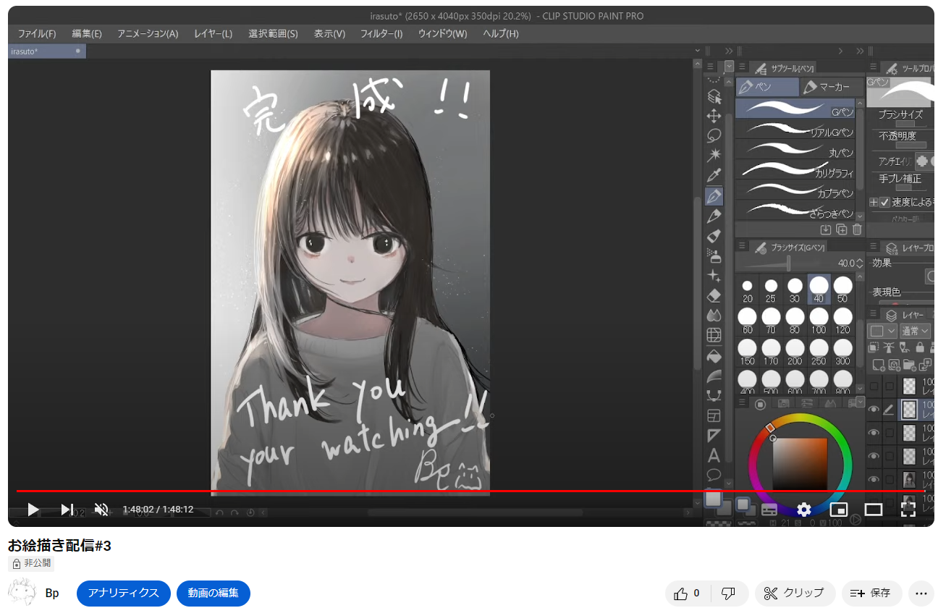The height and width of the screenshot is (608, 938).
Task: Delete sub tool using trash icon
Action: coord(857,229)
